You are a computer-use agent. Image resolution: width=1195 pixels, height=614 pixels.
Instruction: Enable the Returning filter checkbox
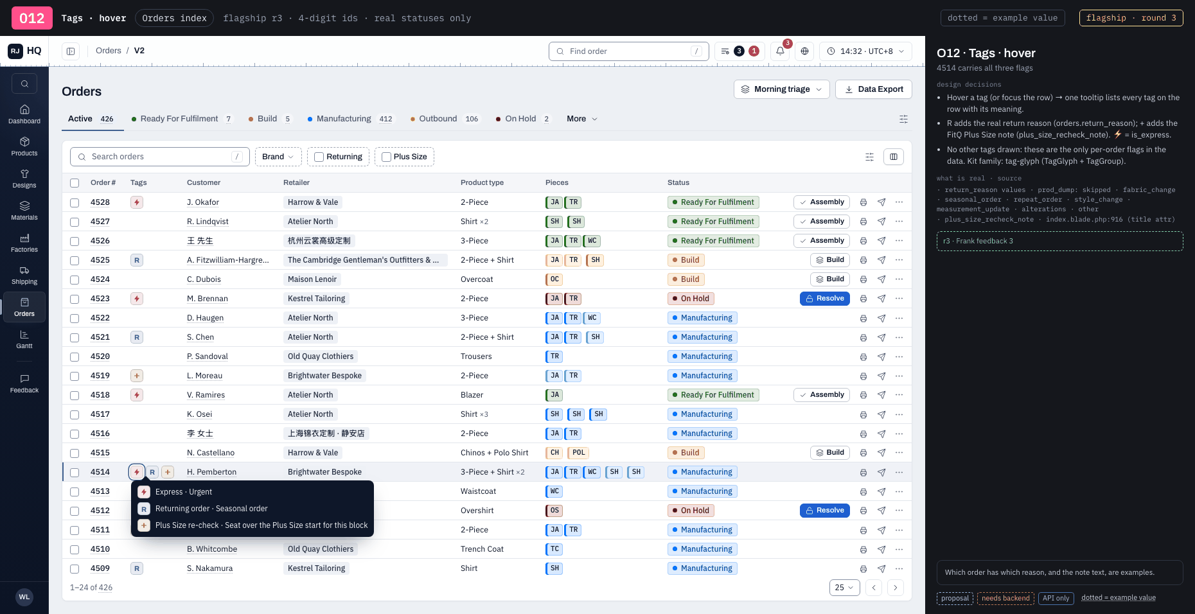pos(319,157)
